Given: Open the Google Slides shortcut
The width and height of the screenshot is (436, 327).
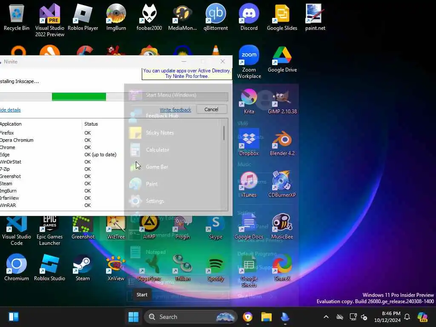Looking at the screenshot, I should point(282,17).
